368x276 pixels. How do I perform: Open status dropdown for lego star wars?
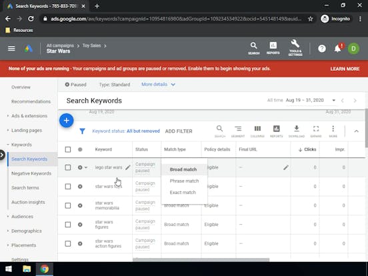pyautogui.click(x=86, y=167)
